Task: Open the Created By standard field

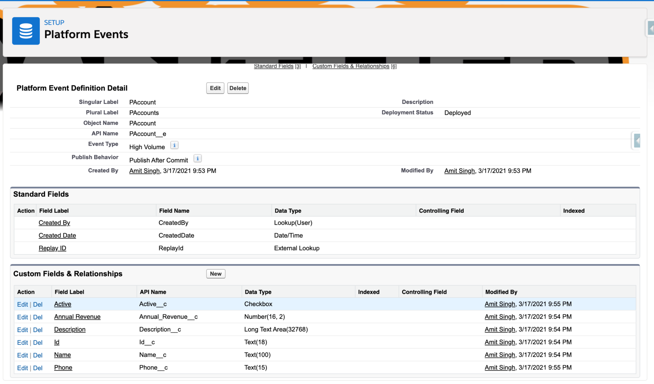Action: pyautogui.click(x=54, y=223)
